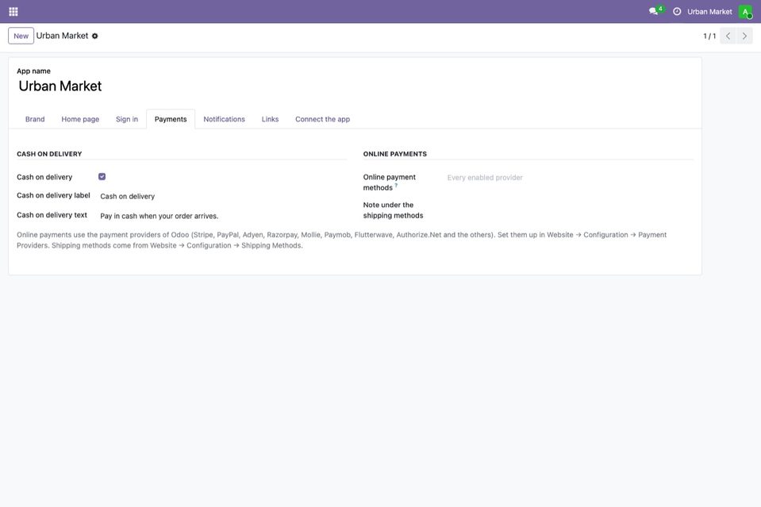Toggle the Cash on delivery checkbox

point(102,177)
